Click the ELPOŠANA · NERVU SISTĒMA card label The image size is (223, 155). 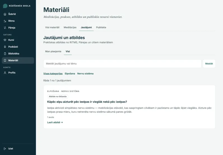coord(63,91)
